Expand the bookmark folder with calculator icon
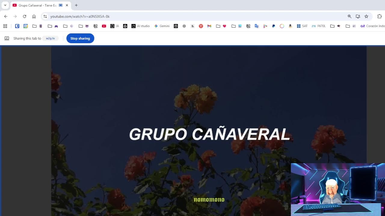 pos(38,26)
